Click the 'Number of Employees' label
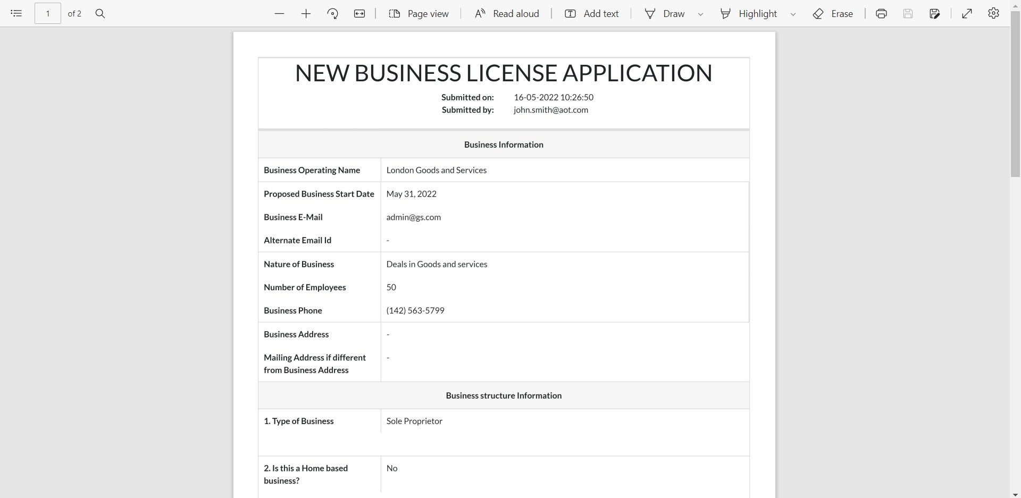The image size is (1021, 498). [305, 288]
